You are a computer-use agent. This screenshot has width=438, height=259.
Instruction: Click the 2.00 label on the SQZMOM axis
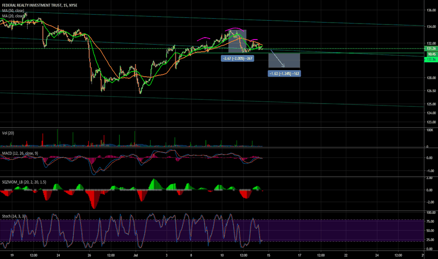(x=430, y=178)
